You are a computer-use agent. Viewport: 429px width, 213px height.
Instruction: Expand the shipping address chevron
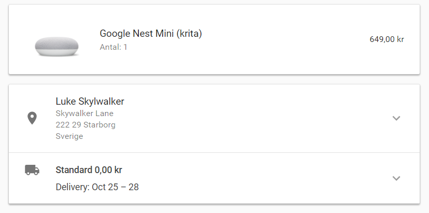(396, 118)
